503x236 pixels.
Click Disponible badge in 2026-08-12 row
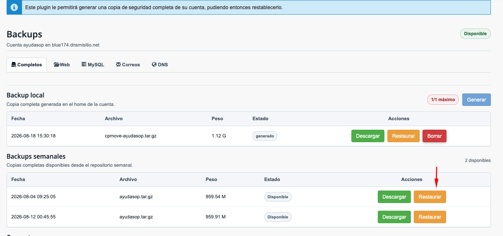point(278,217)
